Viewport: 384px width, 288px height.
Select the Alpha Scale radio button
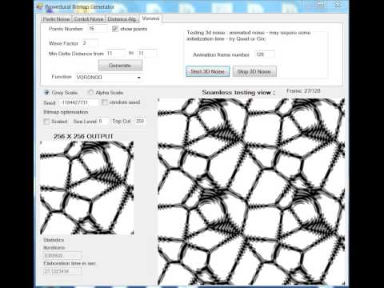90,93
